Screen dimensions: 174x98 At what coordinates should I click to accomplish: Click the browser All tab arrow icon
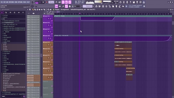pos(2,13)
